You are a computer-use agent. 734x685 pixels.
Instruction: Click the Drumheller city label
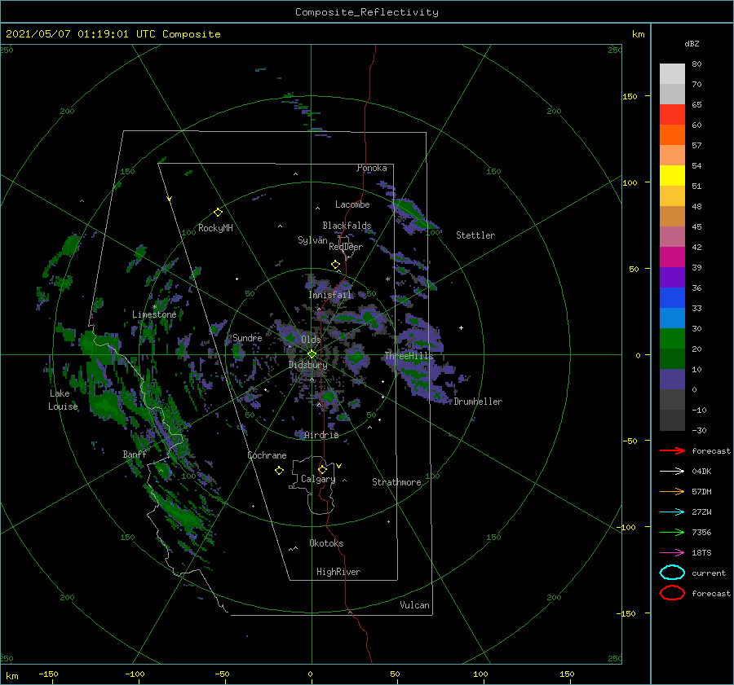point(478,402)
